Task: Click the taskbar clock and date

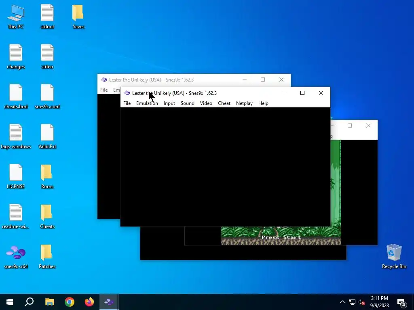Action: point(379,302)
